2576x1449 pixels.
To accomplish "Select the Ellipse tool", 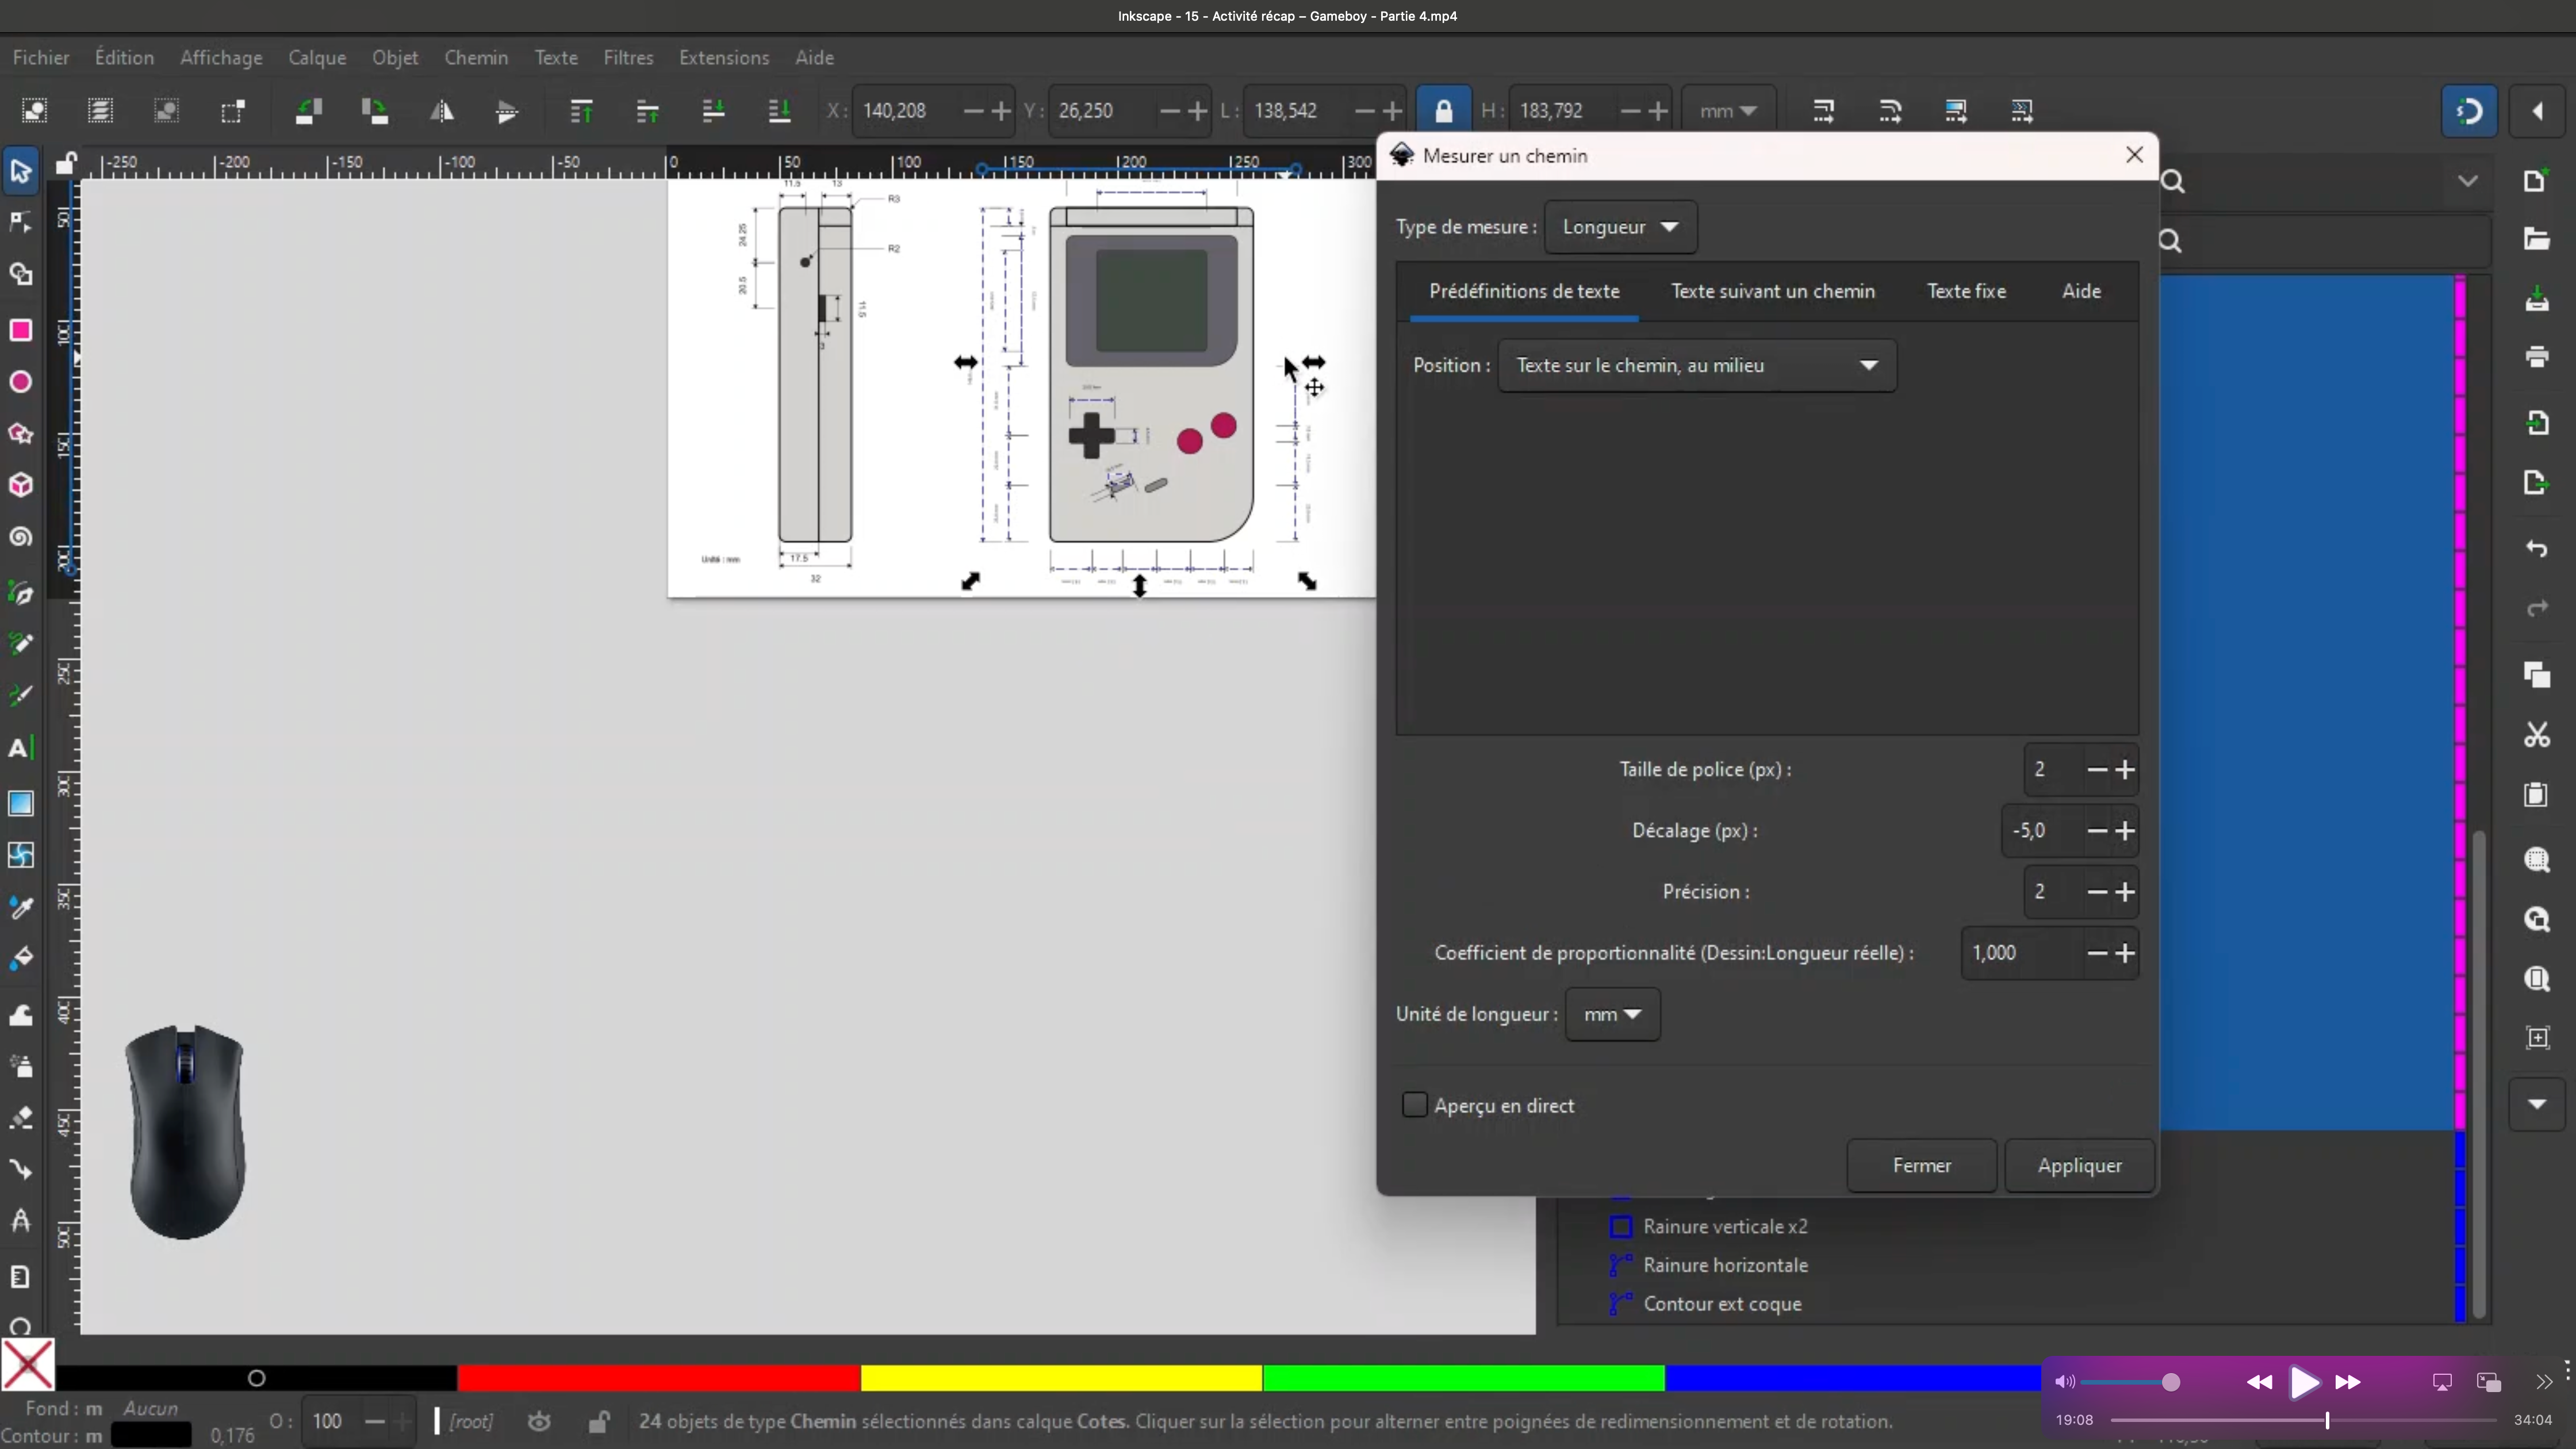I will [21, 382].
